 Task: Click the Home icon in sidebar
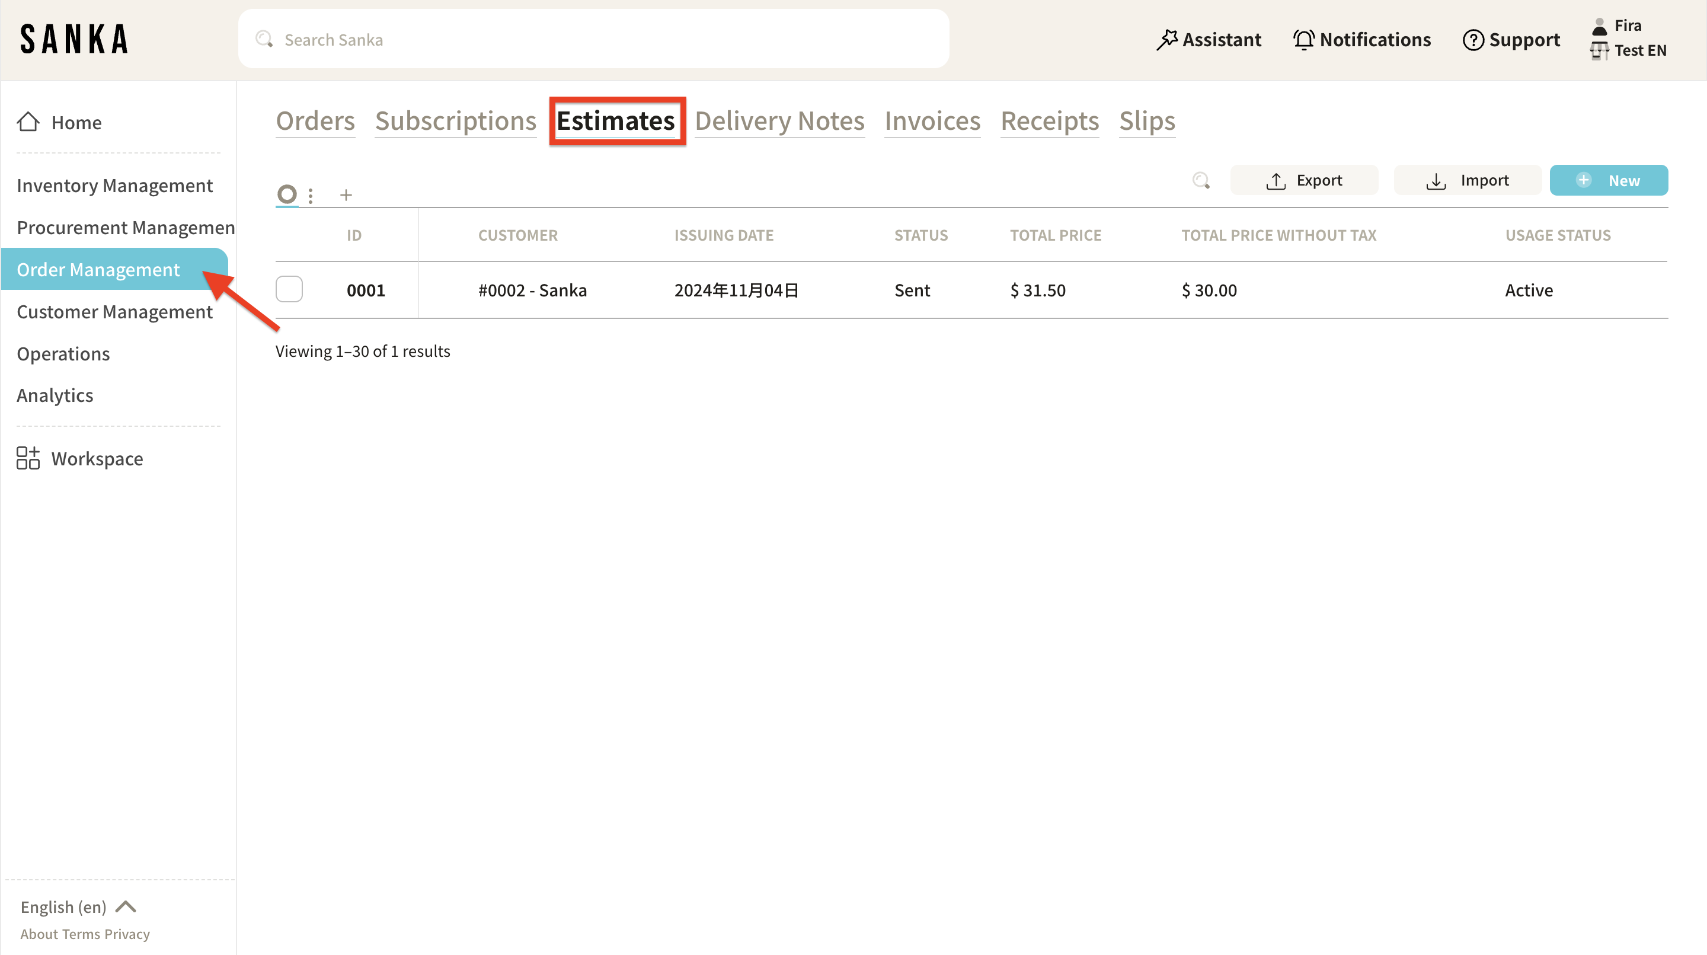28,122
